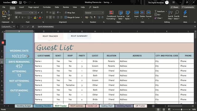Click the Cut scissors icon

pyautogui.click(x=9, y=12)
